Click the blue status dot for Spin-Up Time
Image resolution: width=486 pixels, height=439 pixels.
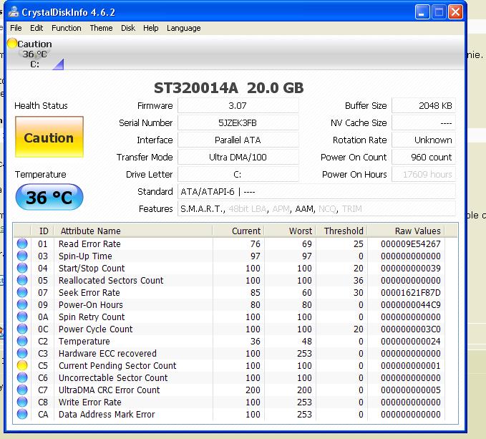(22, 256)
